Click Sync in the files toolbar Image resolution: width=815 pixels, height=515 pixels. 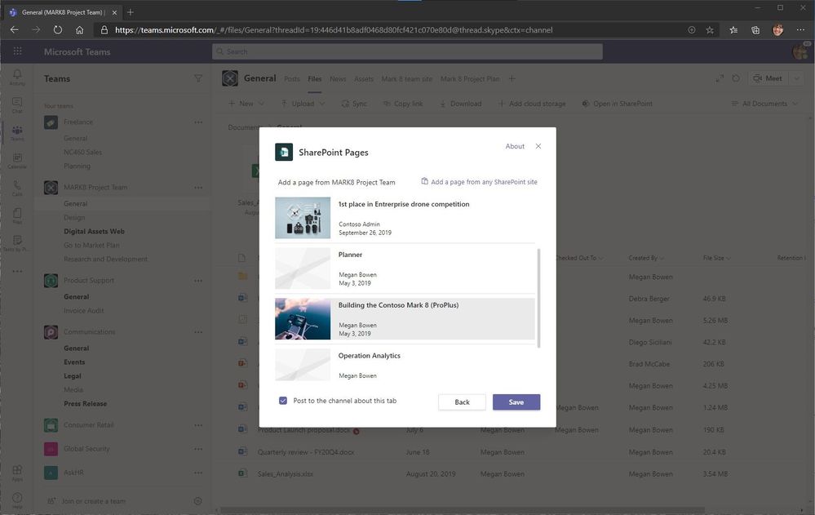click(354, 104)
